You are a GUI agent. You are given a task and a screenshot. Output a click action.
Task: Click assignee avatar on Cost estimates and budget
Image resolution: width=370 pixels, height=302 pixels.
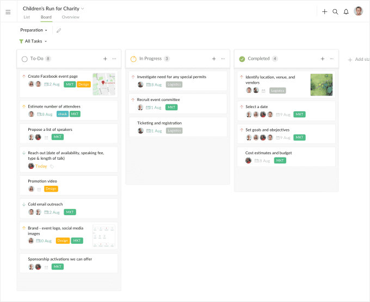(x=248, y=160)
